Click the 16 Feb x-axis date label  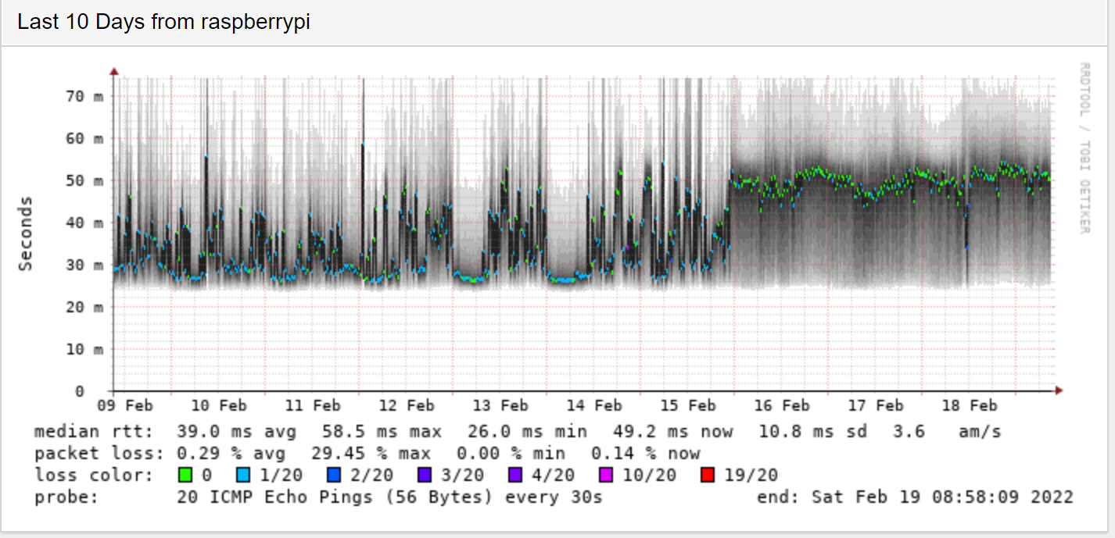tap(782, 405)
